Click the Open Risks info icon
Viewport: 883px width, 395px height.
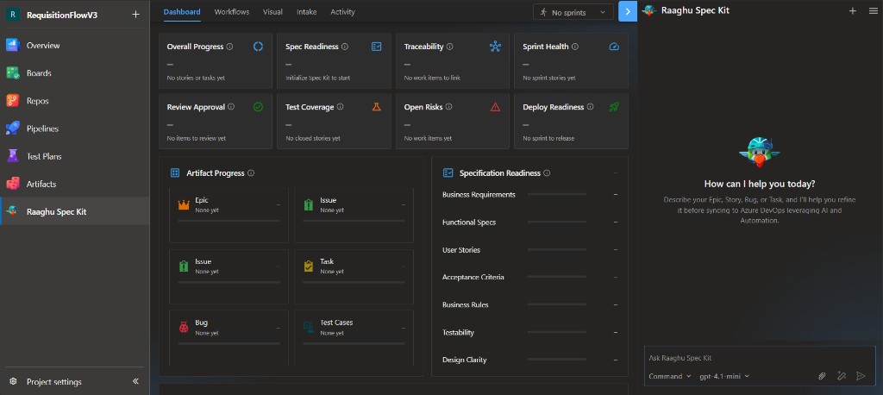pyautogui.click(x=448, y=106)
